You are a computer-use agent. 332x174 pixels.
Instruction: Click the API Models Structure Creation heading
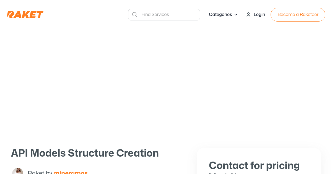85,153
